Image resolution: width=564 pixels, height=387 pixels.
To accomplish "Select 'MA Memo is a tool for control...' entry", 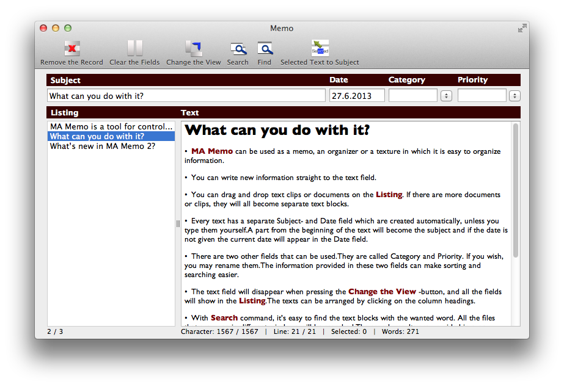I will pyautogui.click(x=111, y=127).
